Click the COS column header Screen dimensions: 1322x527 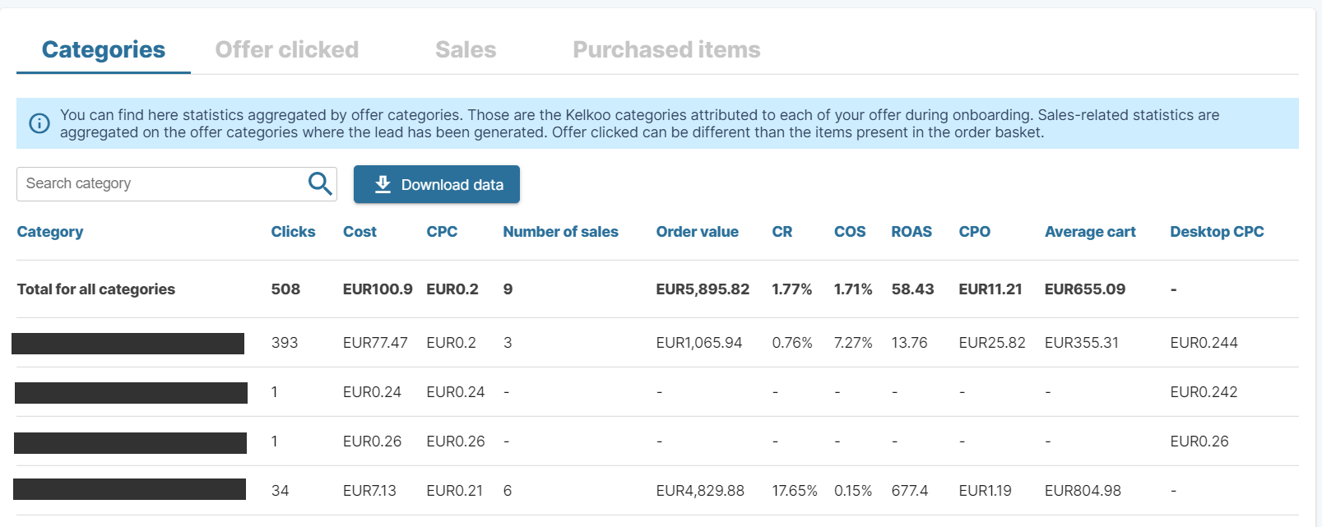pos(850,232)
